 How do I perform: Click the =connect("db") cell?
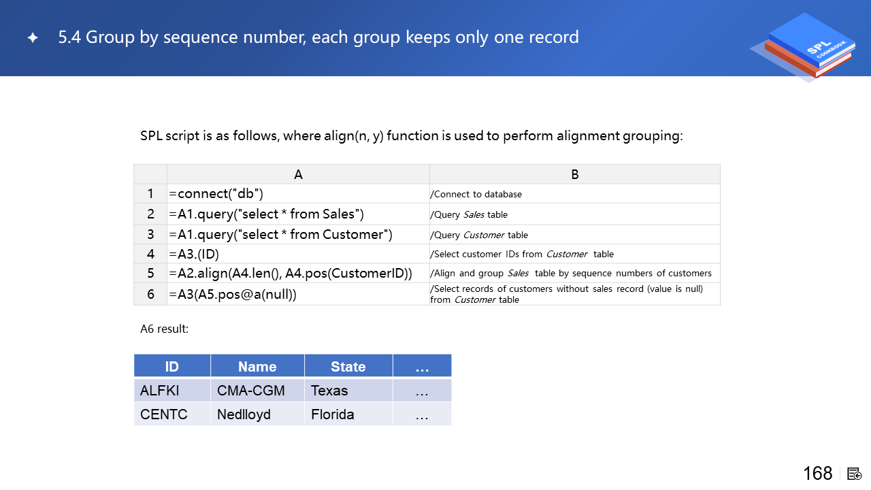click(298, 194)
